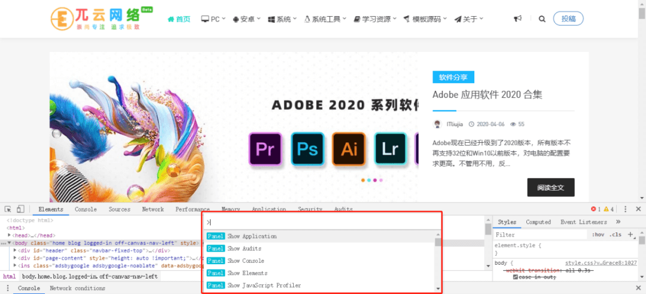Toggle the .cls class editor button
This screenshot has width=646, height=294.
615,235
